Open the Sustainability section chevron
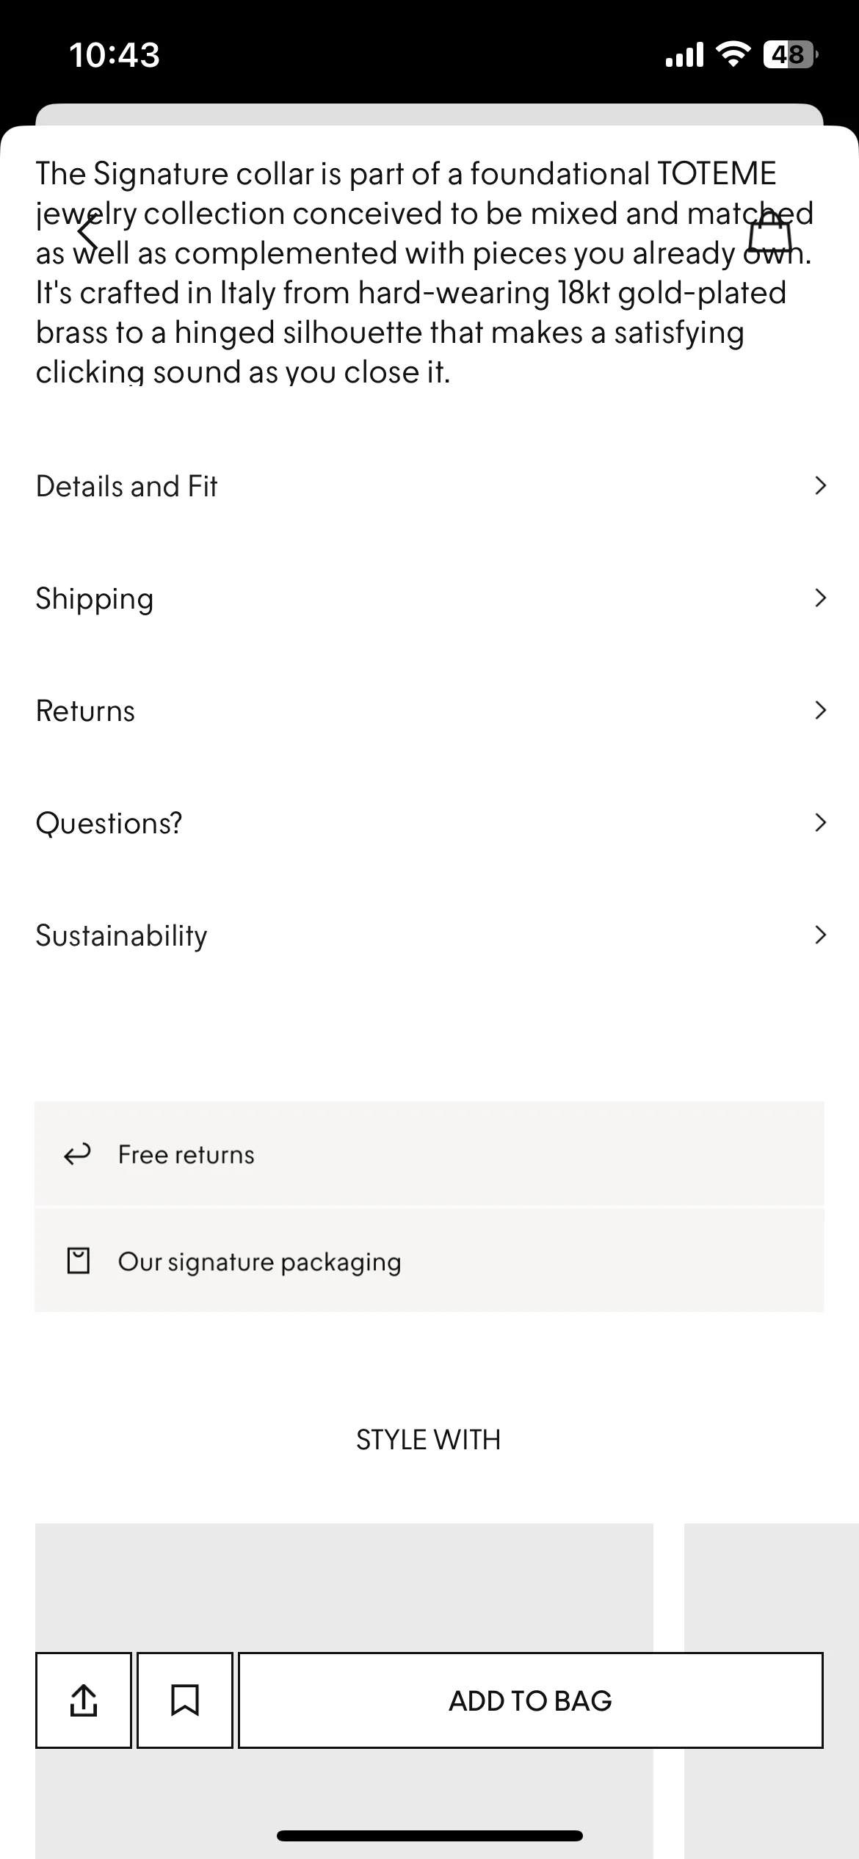Screen dimensions: 859x1859 pos(820,935)
